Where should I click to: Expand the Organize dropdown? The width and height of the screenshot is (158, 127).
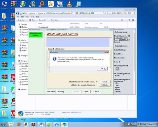(x=21, y=20)
